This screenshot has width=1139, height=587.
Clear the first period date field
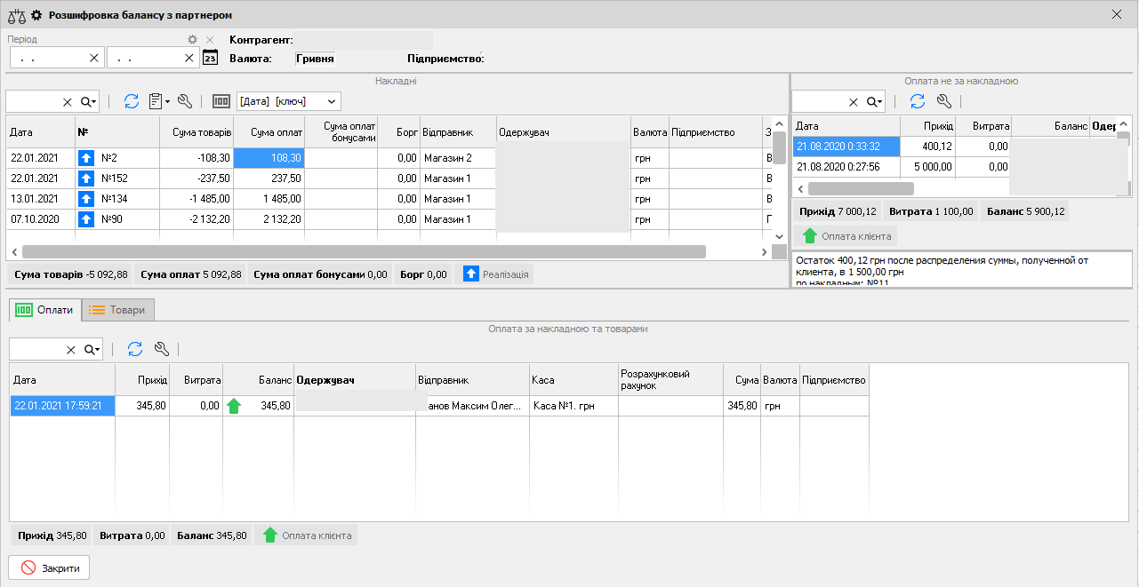(94, 58)
